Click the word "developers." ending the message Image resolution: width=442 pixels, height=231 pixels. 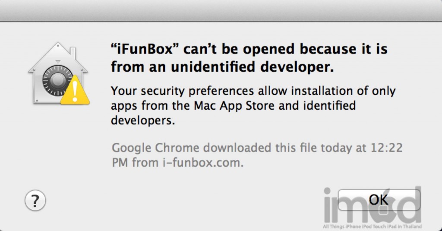(x=143, y=120)
